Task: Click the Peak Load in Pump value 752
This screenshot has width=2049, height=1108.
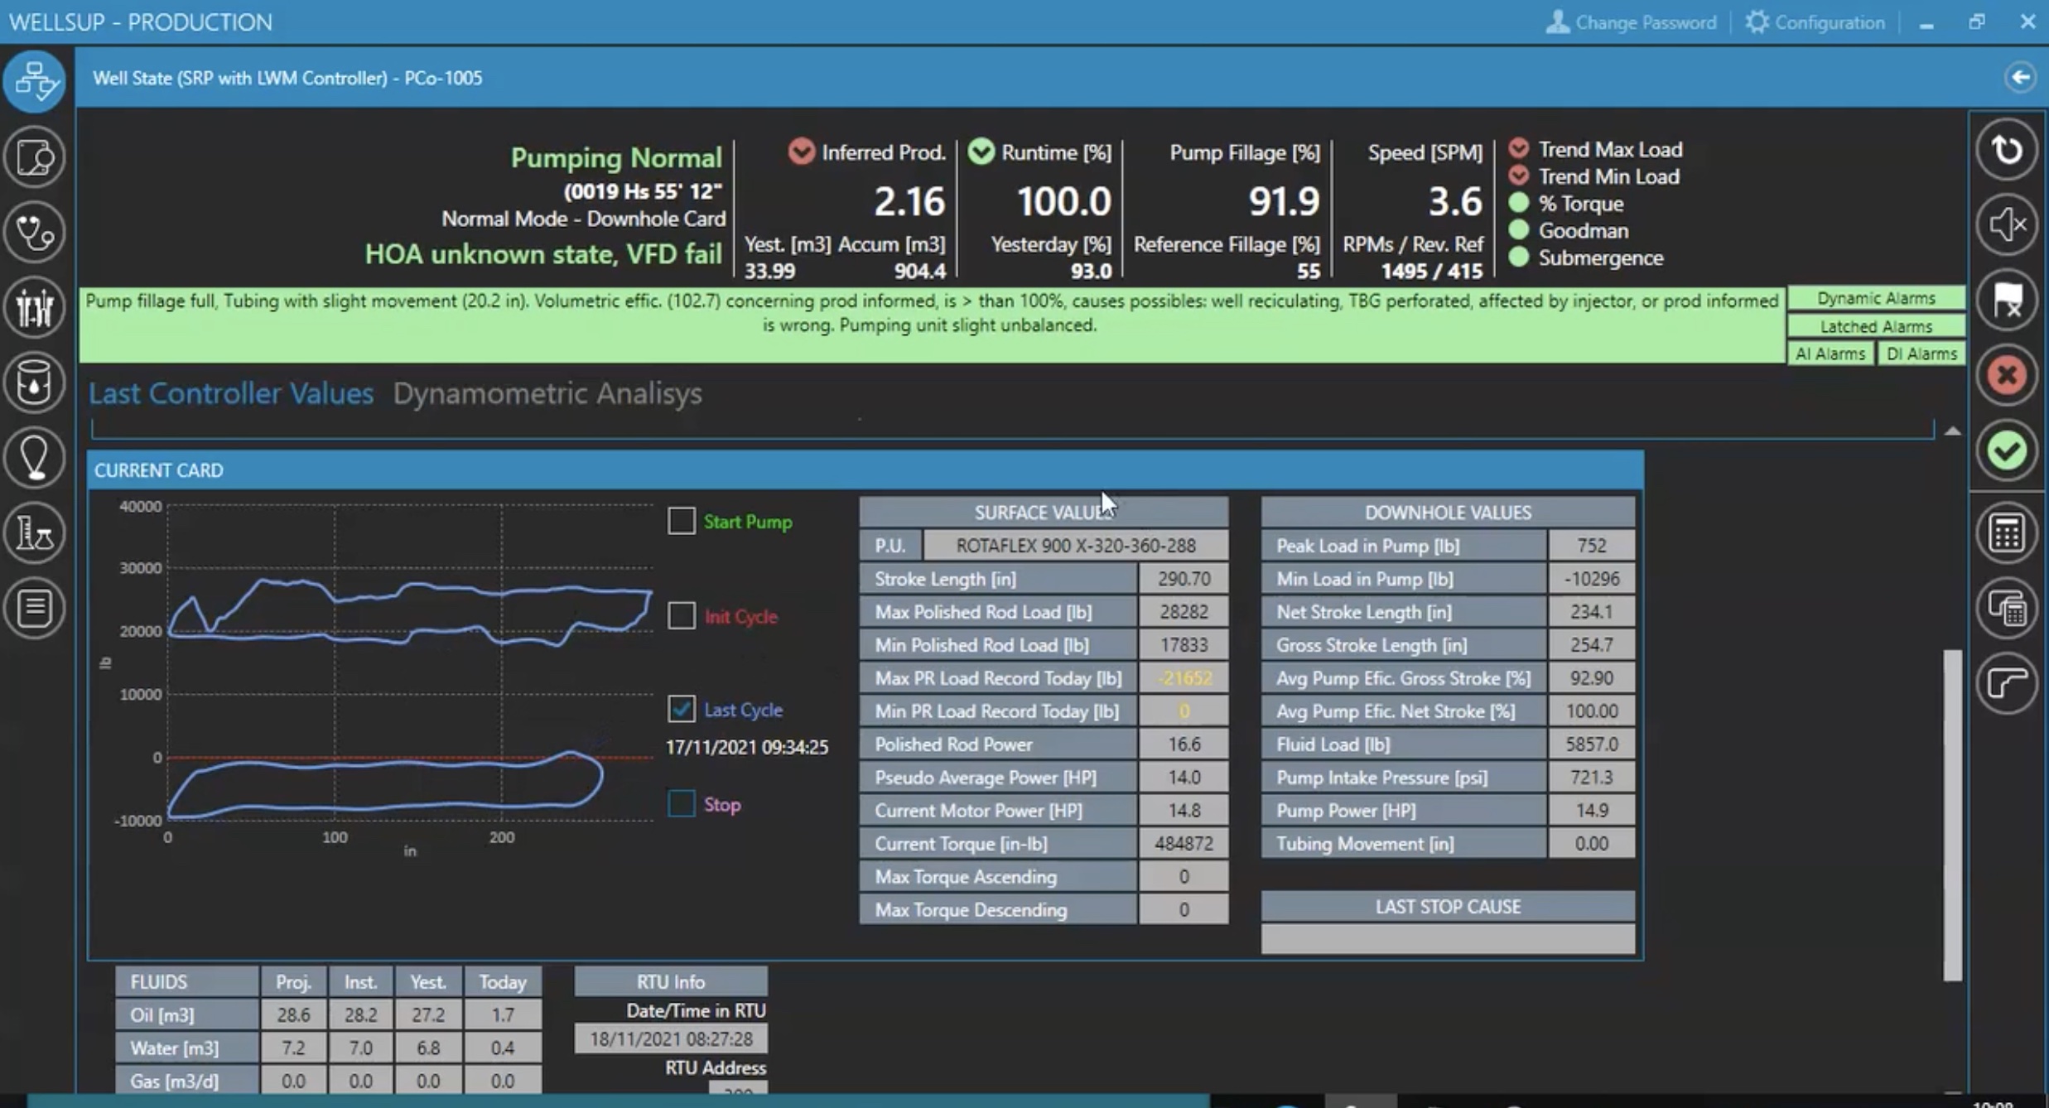Action: point(1591,546)
